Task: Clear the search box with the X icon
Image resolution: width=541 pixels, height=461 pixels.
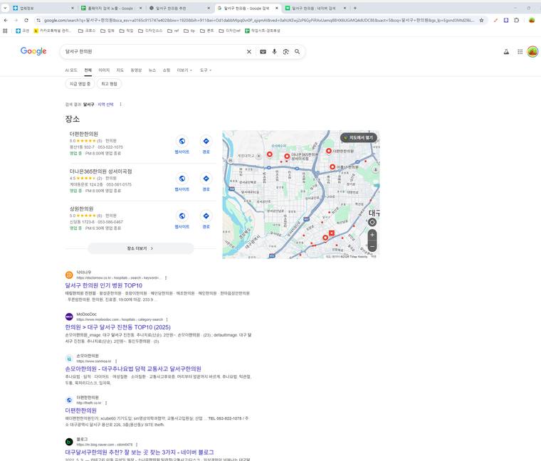Action: pyautogui.click(x=248, y=52)
